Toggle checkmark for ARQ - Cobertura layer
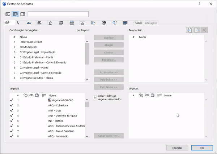 click(12, 105)
